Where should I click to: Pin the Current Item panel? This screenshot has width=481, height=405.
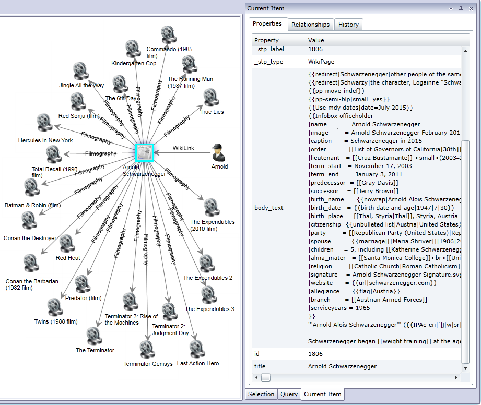(x=461, y=8)
